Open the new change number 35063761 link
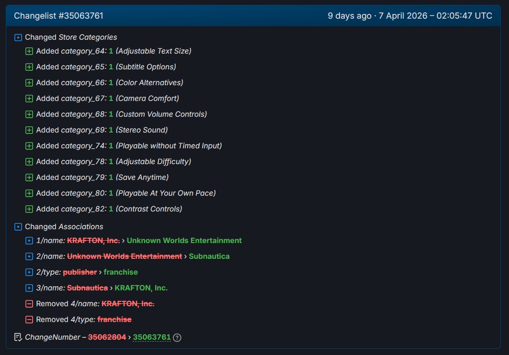The width and height of the screenshot is (509, 355). pyautogui.click(x=152, y=337)
